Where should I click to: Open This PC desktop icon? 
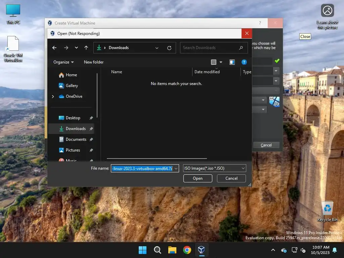tap(13, 14)
